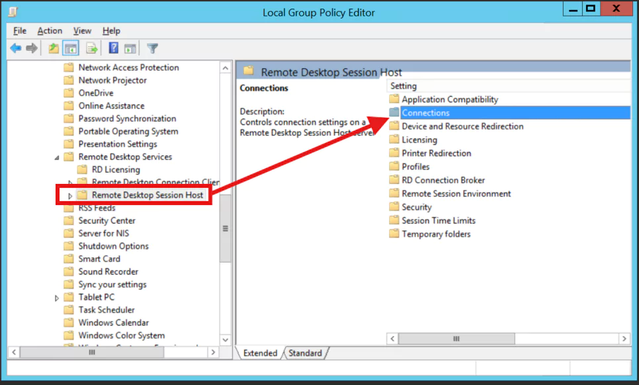Click the folder icon beside Security setting
This screenshot has width=639, height=385.
(394, 206)
